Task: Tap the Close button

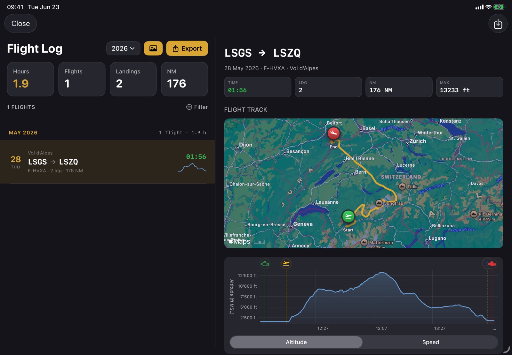Action: coord(20,24)
